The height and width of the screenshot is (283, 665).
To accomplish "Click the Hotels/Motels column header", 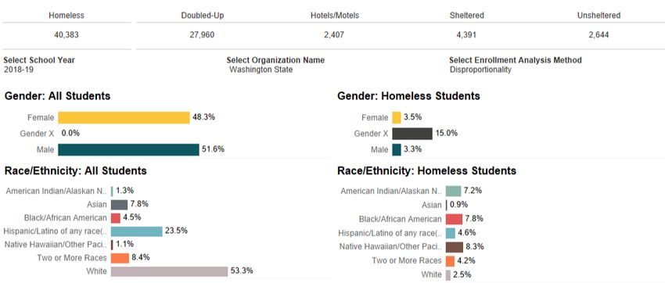I will (x=335, y=16).
